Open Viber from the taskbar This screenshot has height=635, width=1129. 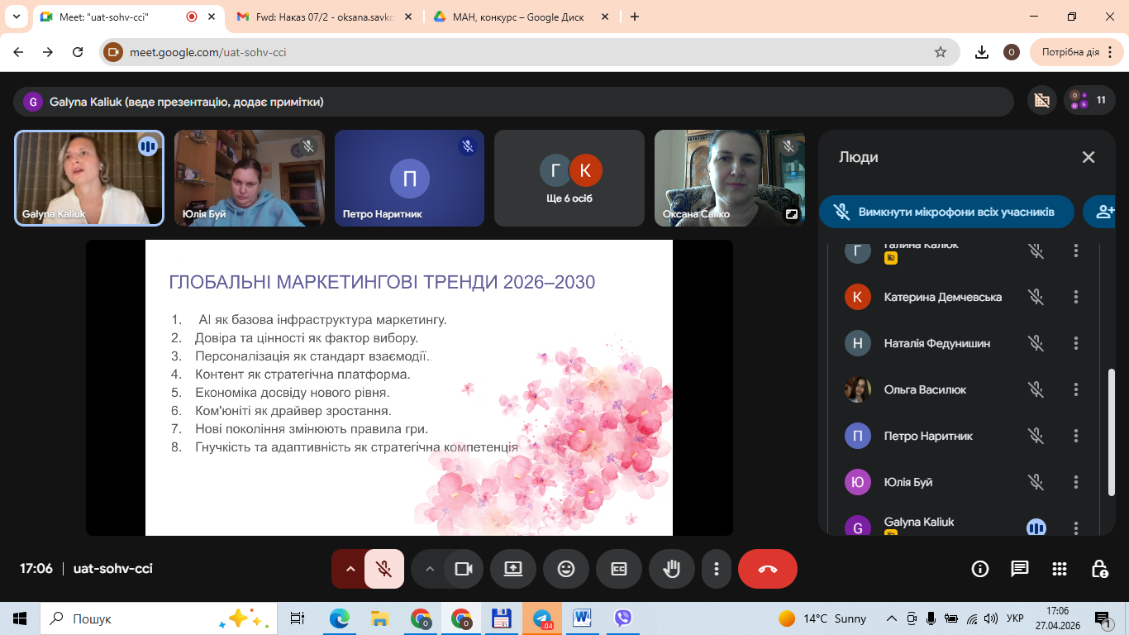tap(623, 618)
